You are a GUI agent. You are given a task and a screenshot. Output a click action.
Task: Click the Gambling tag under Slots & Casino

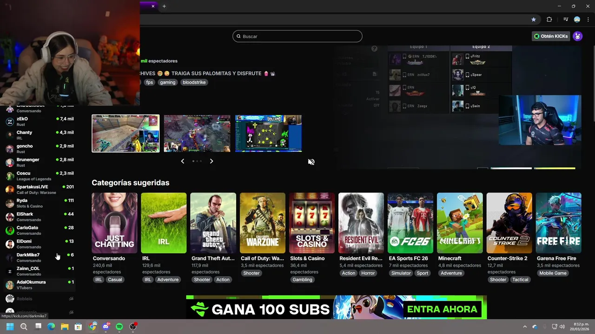tap(303, 280)
